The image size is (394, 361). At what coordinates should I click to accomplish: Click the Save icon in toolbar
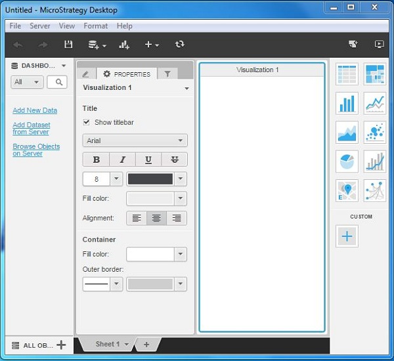[68, 45]
